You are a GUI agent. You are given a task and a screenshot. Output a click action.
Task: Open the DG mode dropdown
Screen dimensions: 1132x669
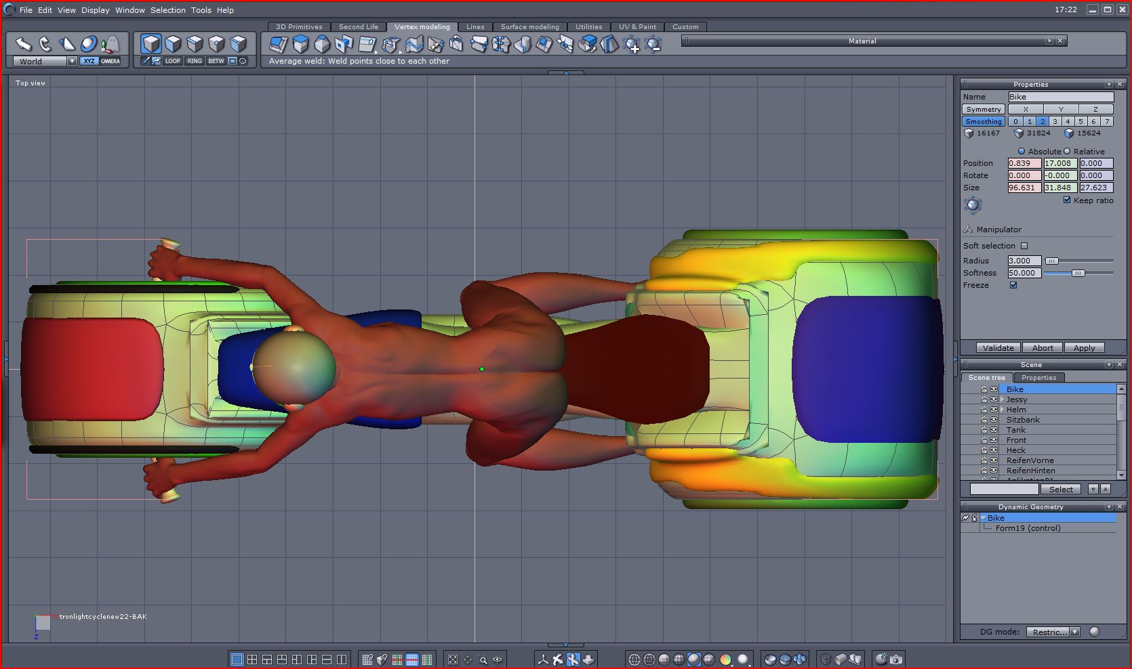tap(1074, 632)
